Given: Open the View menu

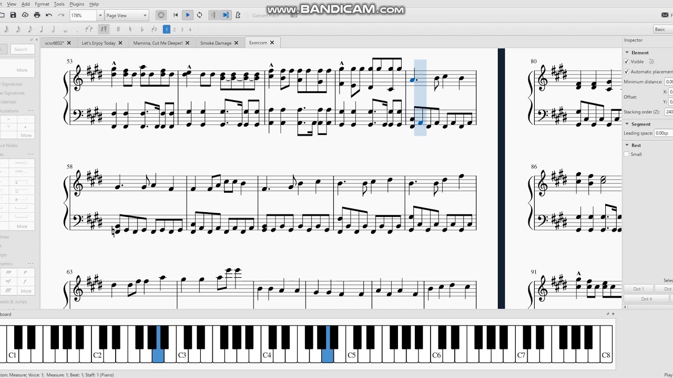Looking at the screenshot, I should [x=11, y=4].
